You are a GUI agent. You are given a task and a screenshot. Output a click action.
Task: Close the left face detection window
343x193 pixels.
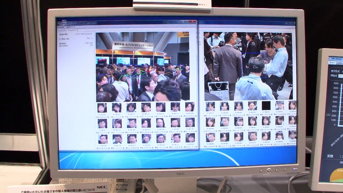[x=193, y=22]
